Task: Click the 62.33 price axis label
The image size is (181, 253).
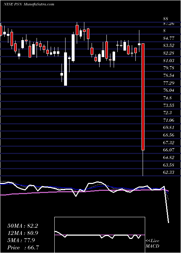Action: 169,172
